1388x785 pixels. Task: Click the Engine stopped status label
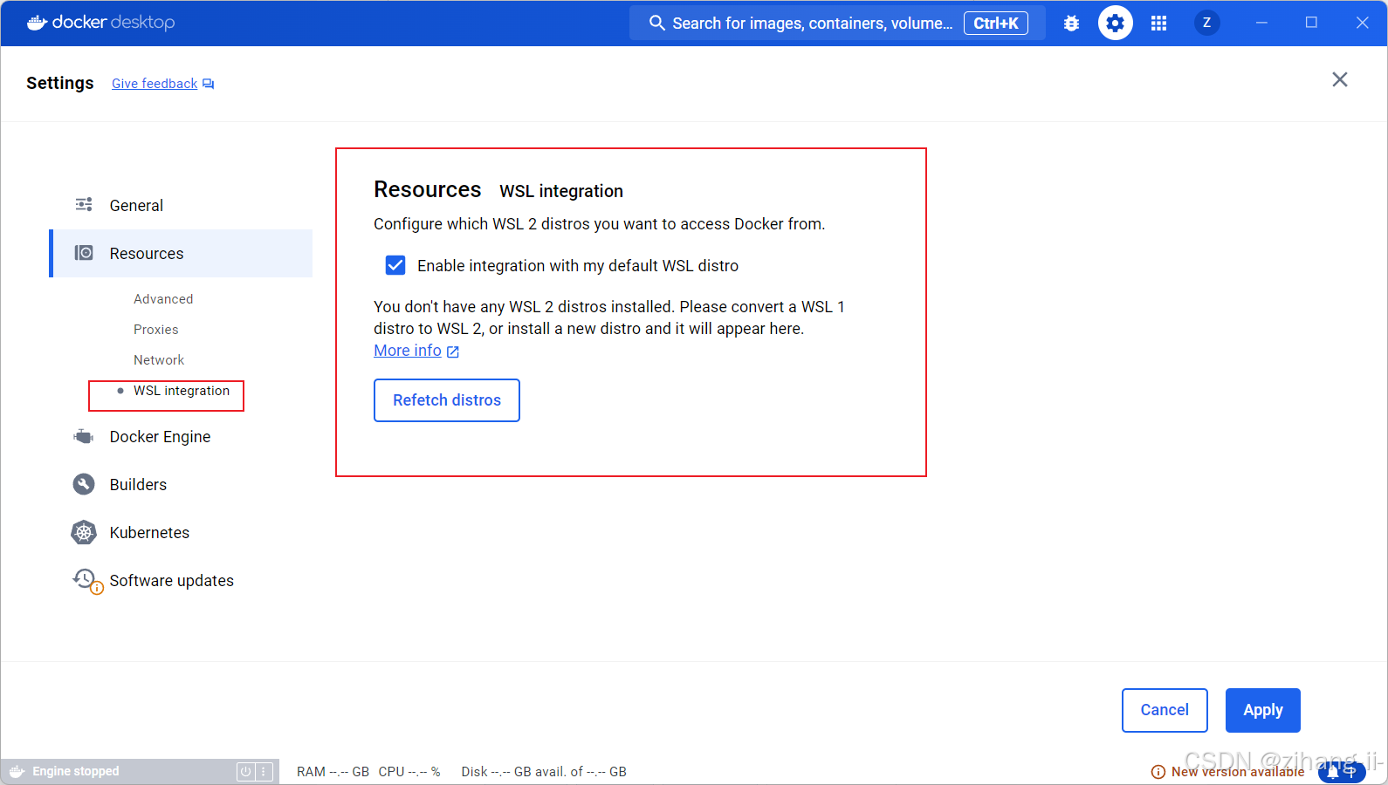[76, 771]
